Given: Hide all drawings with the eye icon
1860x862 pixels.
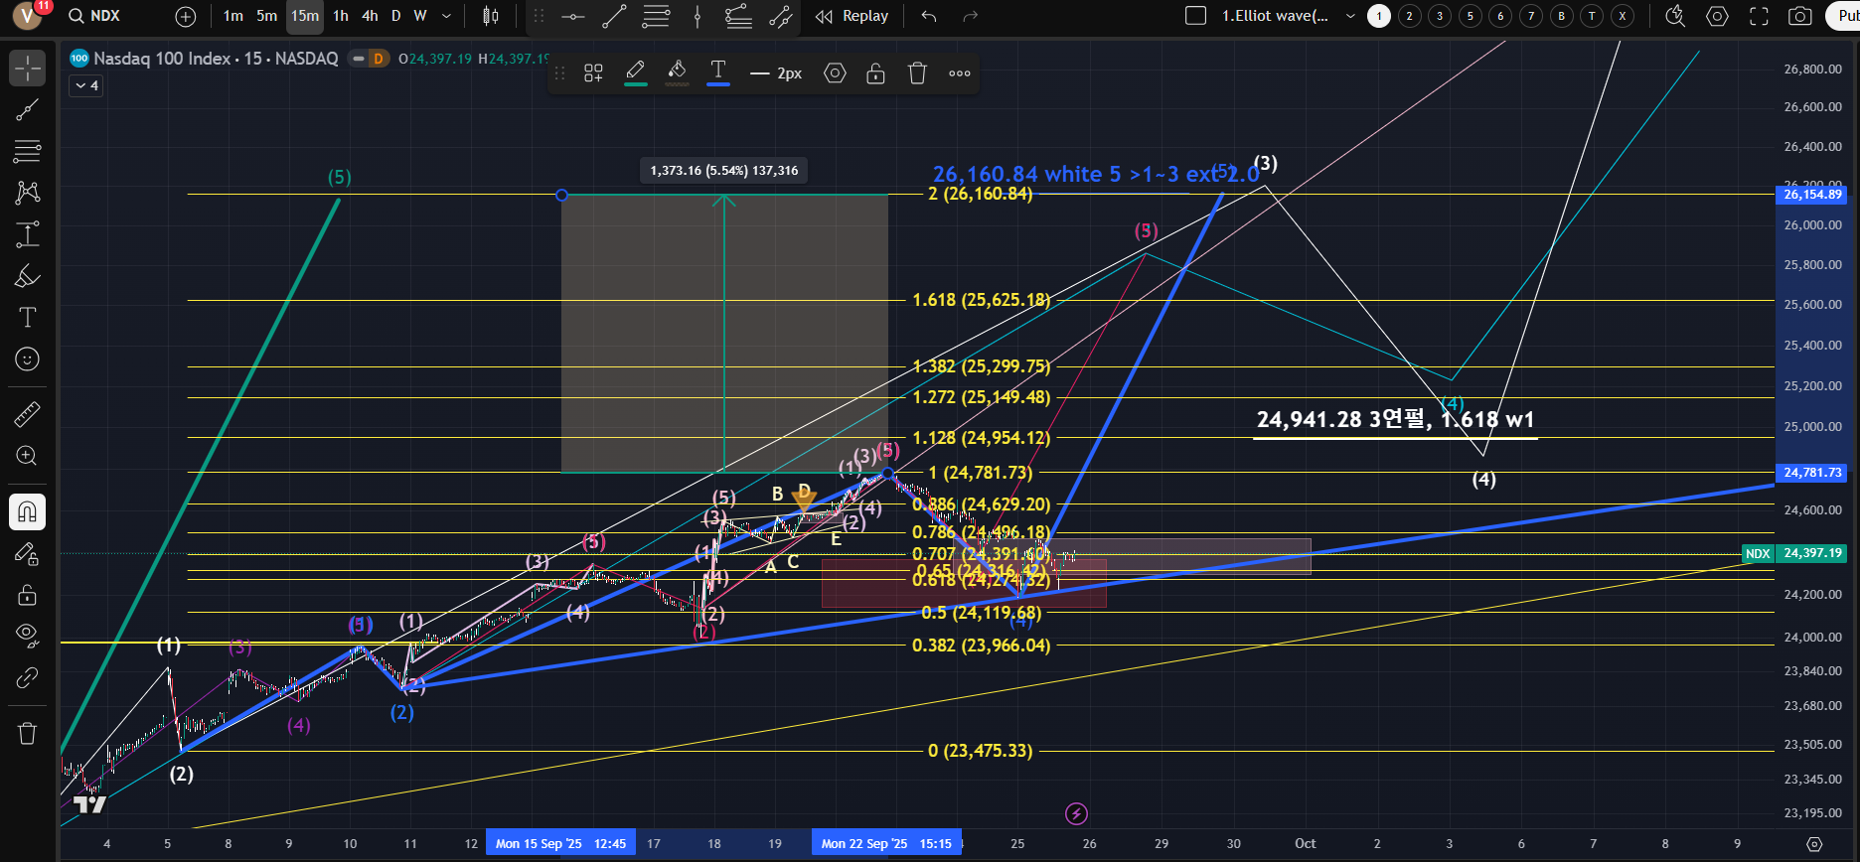Looking at the screenshot, I should point(27,635).
